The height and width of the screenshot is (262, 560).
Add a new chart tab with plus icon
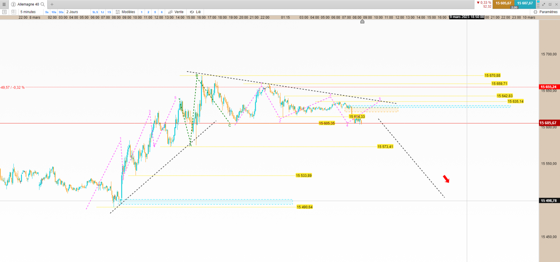[x=52, y=4]
